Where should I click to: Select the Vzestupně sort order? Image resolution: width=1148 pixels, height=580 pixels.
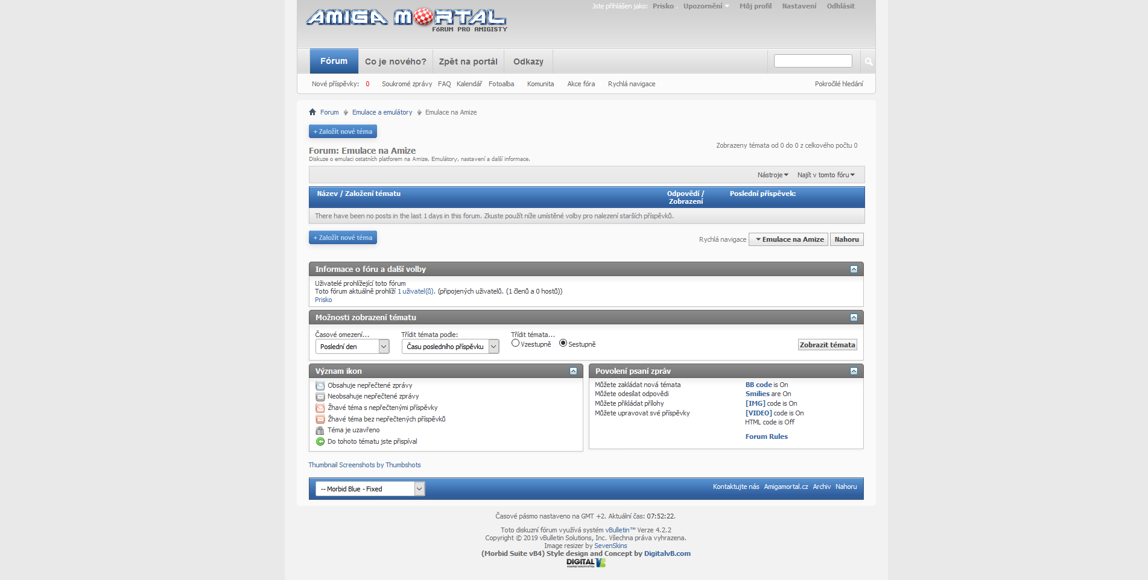[x=515, y=343]
